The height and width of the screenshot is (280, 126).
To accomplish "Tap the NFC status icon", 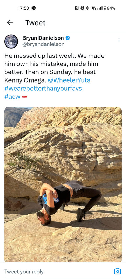I will (x=77, y=8).
